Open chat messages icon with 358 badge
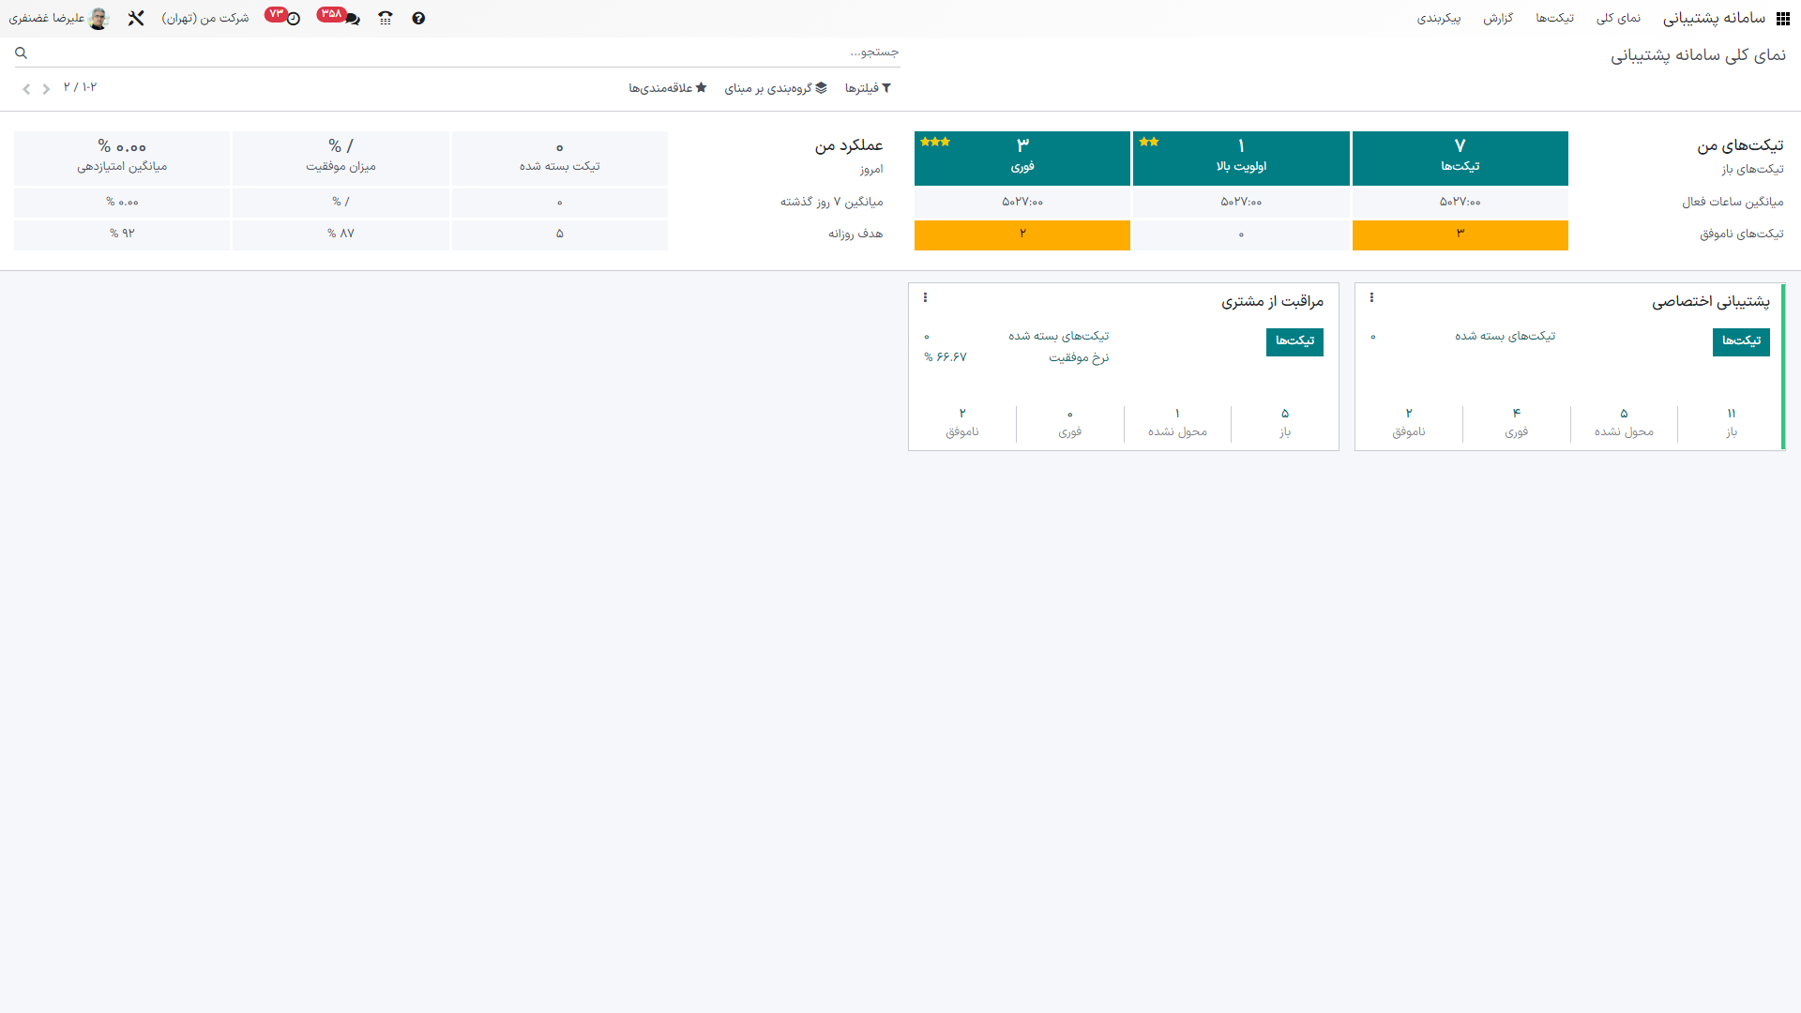 point(351,19)
